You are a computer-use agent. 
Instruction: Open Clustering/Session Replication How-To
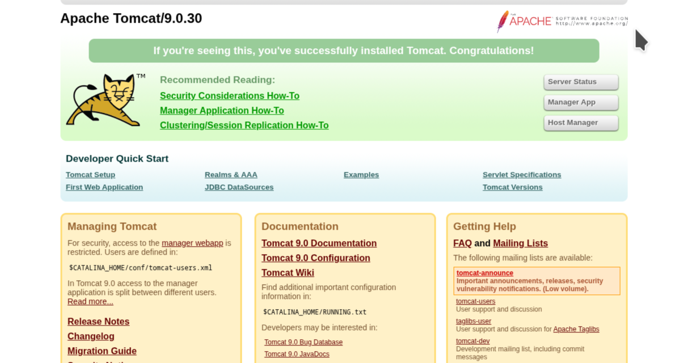click(x=244, y=125)
